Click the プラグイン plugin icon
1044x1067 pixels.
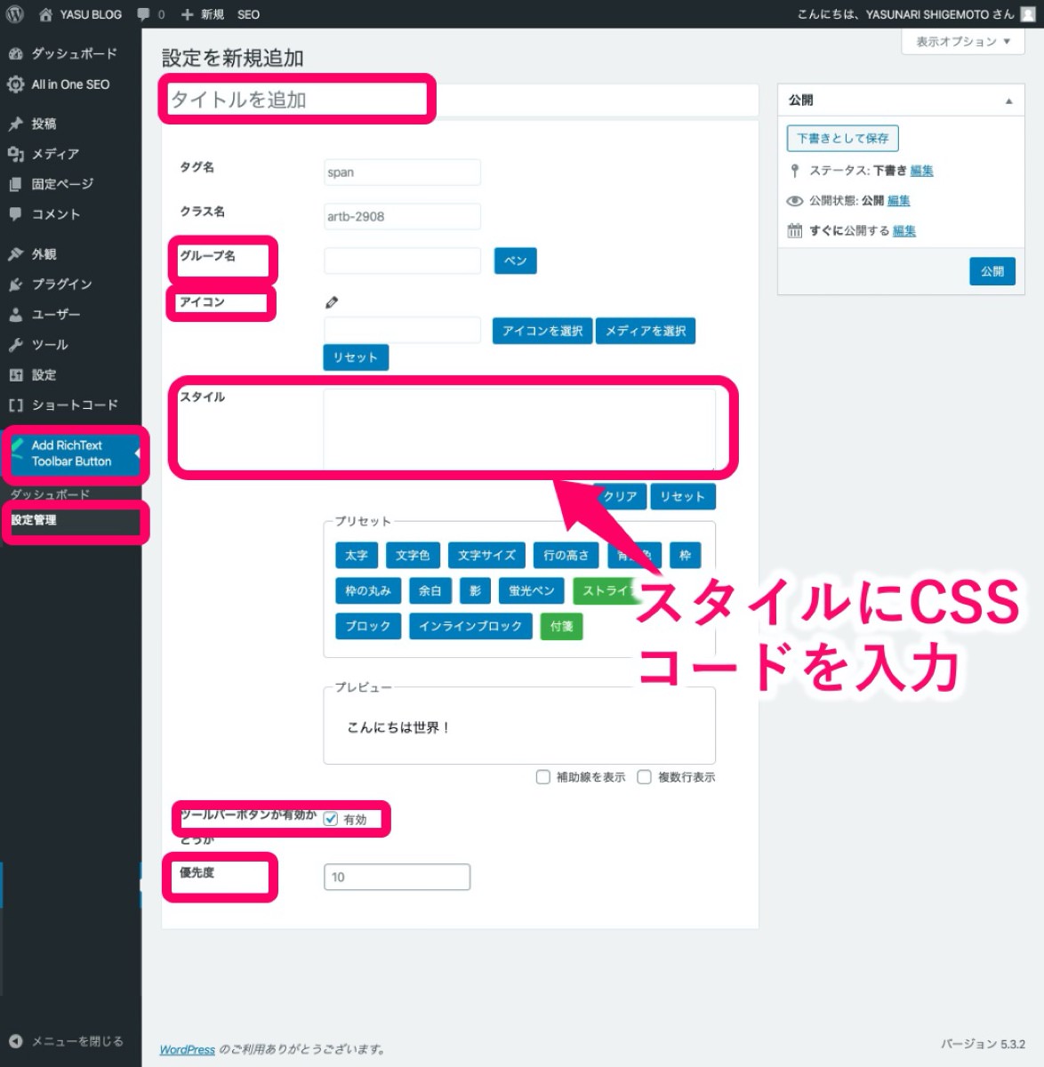(15, 285)
